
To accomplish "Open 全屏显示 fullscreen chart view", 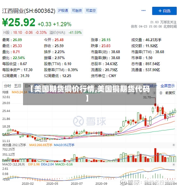I will (167, 86).
